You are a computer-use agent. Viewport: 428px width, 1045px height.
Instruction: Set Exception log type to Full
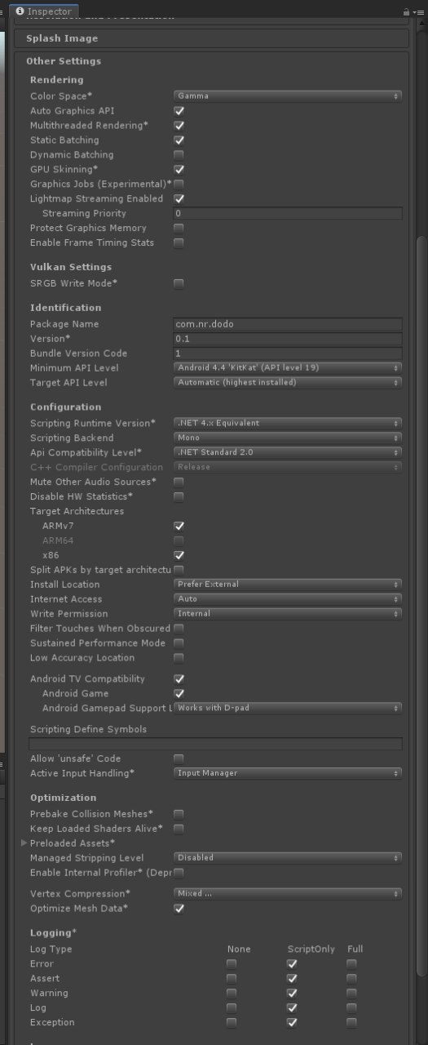(x=351, y=1023)
